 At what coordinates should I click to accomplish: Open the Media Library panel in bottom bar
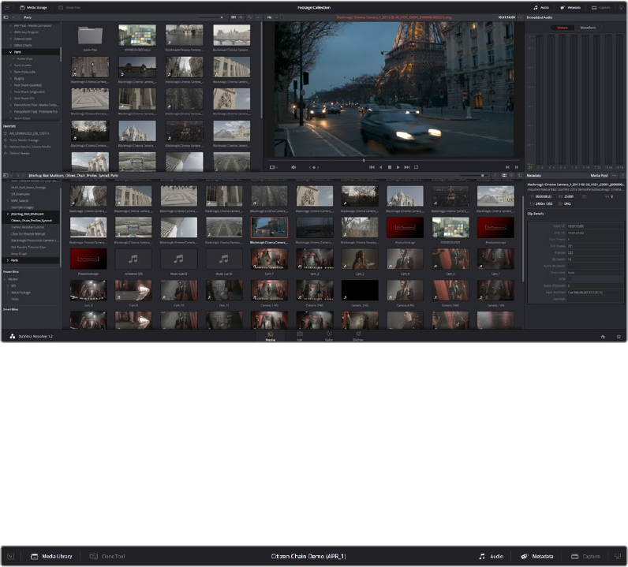[52, 556]
